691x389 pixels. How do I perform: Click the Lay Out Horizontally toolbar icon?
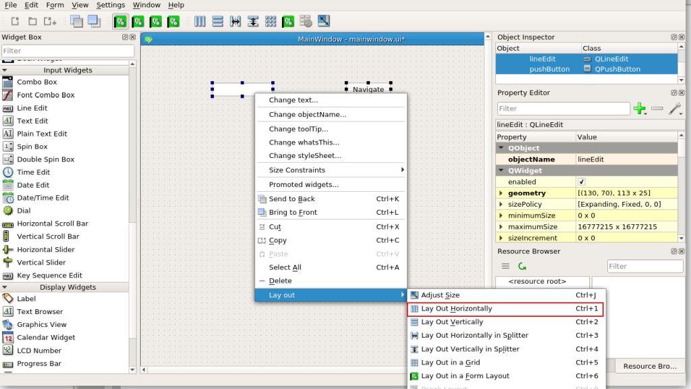point(200,22)
